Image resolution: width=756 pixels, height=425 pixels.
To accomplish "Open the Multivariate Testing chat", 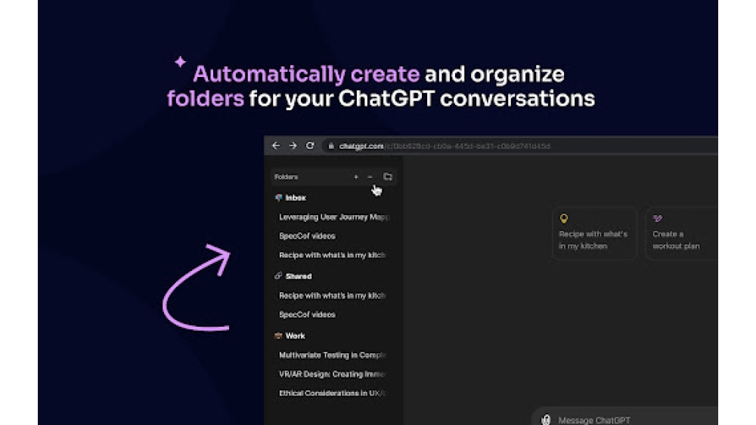I will 332,356.
